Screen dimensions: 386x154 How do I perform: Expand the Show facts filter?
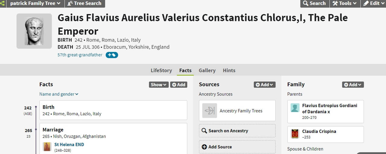point(159,85)
